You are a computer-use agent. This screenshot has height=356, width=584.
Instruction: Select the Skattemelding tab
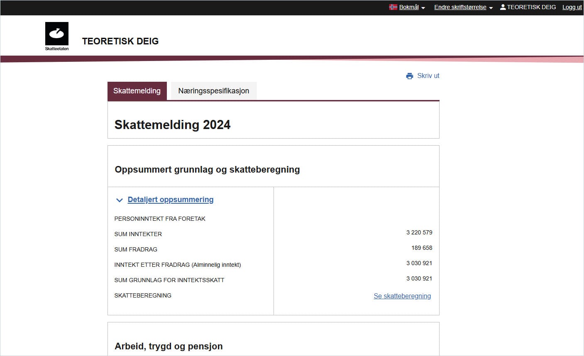137,90
